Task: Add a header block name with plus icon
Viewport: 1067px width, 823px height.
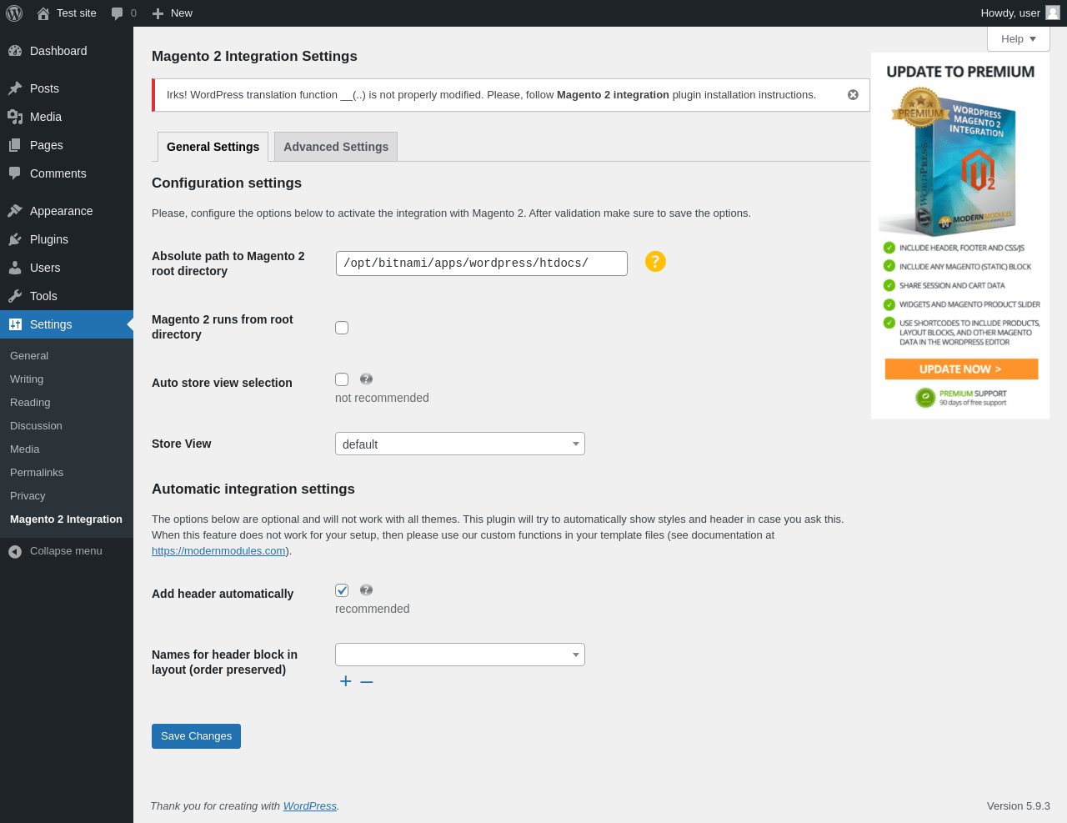Action: point(346,681)
